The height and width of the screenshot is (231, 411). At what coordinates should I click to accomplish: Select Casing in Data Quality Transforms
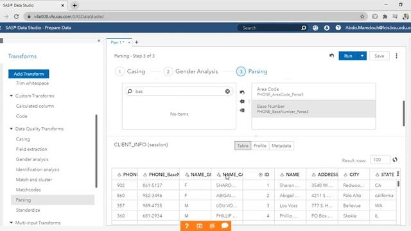click(23, 139)
